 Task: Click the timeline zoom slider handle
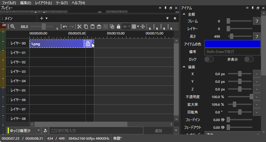tap(44, 27)
